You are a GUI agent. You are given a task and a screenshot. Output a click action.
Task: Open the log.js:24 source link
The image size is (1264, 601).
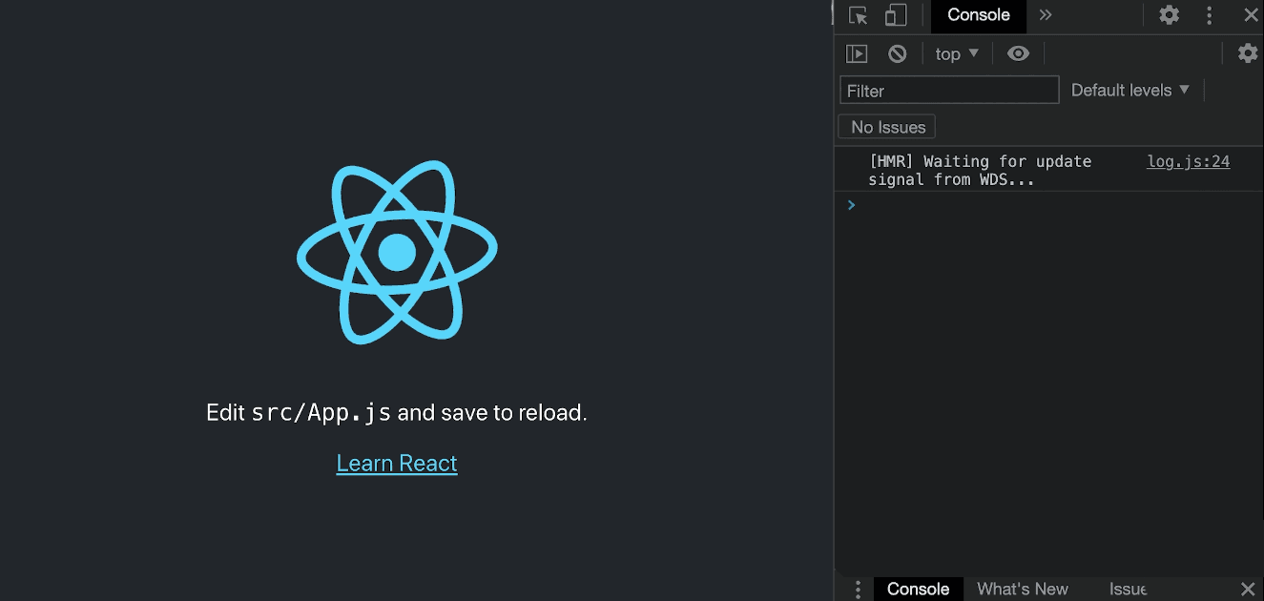[1188, 161]
